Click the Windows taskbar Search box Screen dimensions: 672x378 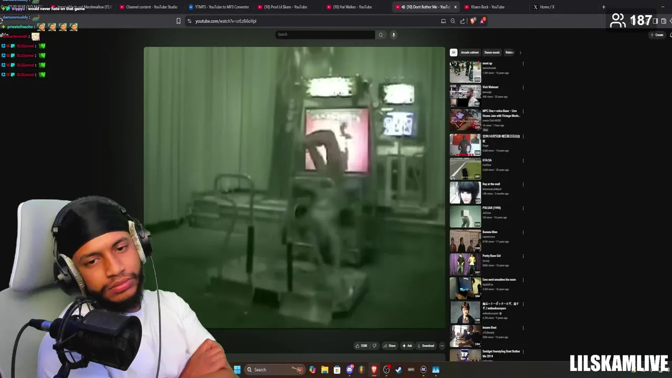tap(276, 370)
